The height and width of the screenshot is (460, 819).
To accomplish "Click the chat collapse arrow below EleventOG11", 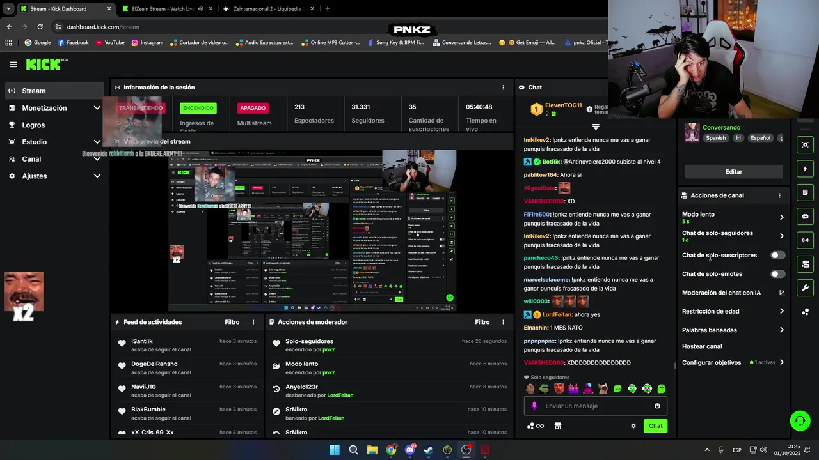I will coord(596,126).
